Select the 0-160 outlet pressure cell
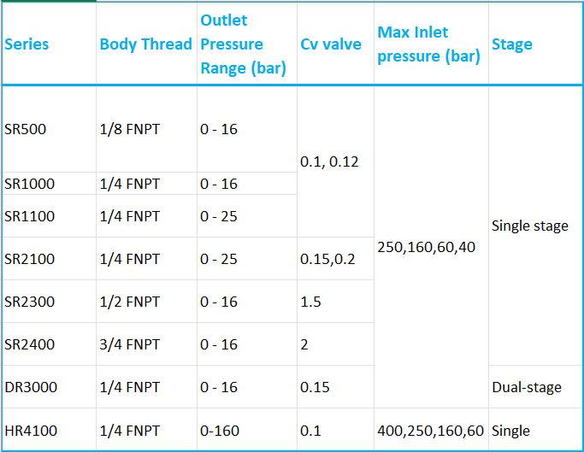Screen dimensions: 584x452 (220, 431)
